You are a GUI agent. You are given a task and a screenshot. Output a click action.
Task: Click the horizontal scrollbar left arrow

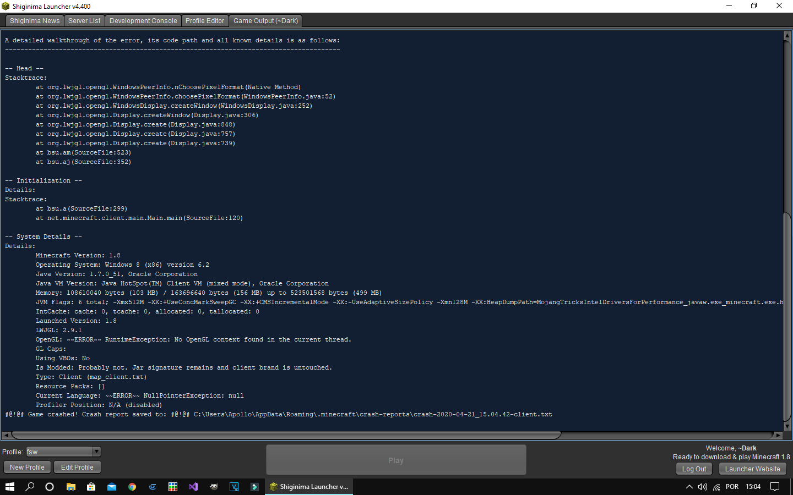point(6,435)
